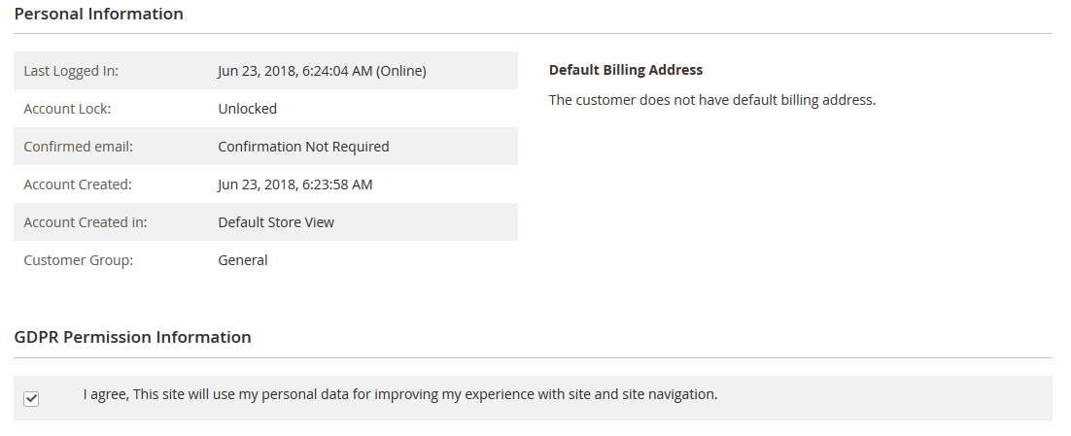This screenshot has width=1071, height=436.
Task: Click the GDPR Permission Information heading
Action: click(132, 337)
